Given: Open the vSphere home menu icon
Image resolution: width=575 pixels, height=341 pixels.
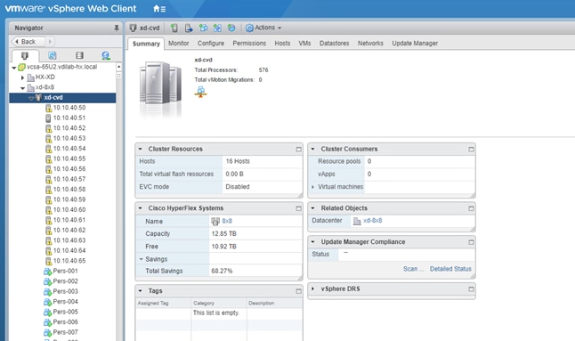Looking at the screenshot, I should (x=159, y=8).
